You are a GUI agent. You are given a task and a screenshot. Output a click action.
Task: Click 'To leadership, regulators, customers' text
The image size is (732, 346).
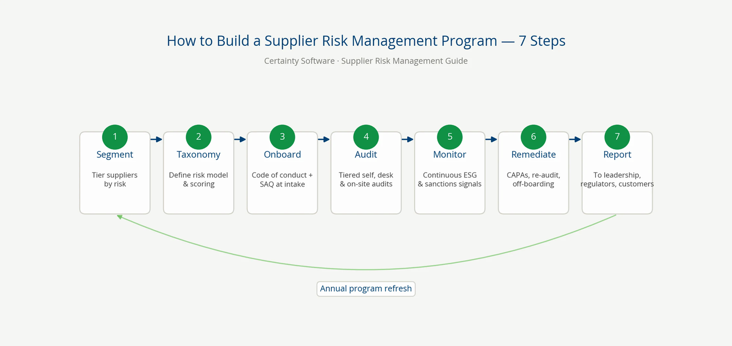click(x=617, y=180)
